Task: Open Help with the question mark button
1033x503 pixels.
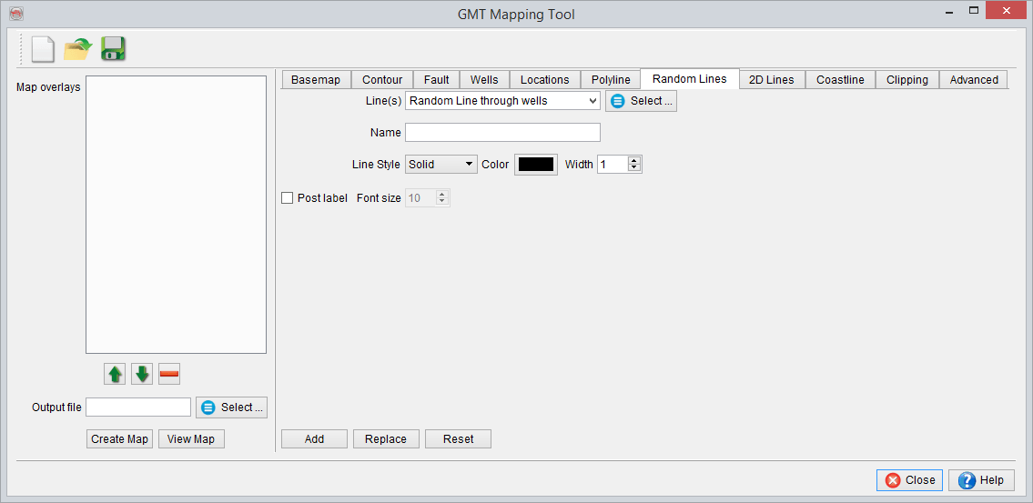Action: pyautogui.click(x=981, y=480)
